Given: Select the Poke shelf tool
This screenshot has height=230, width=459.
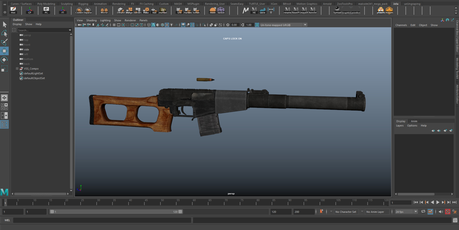Looking at the screenshot, I should click(146, 11).
